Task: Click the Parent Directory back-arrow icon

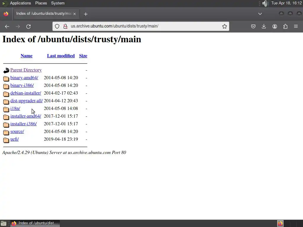Action: tap(6, 70)
